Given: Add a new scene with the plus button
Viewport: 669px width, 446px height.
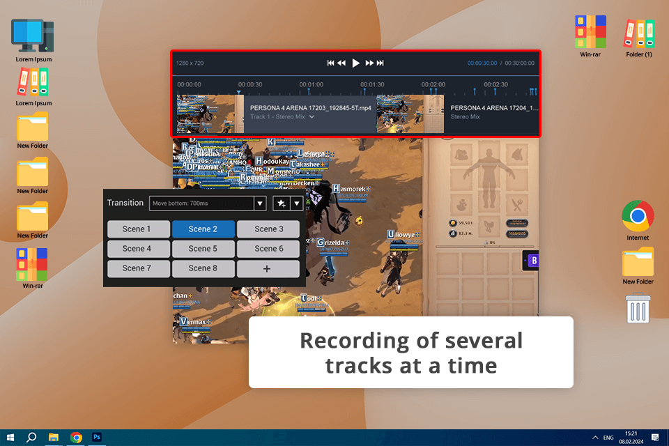Looking at the screenshot, I should tap(268, 268).
